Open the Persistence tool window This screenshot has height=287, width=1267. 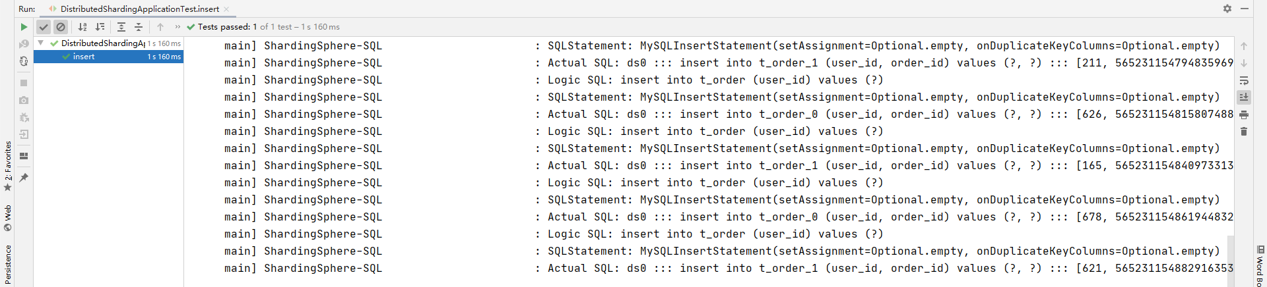[8, 265]
